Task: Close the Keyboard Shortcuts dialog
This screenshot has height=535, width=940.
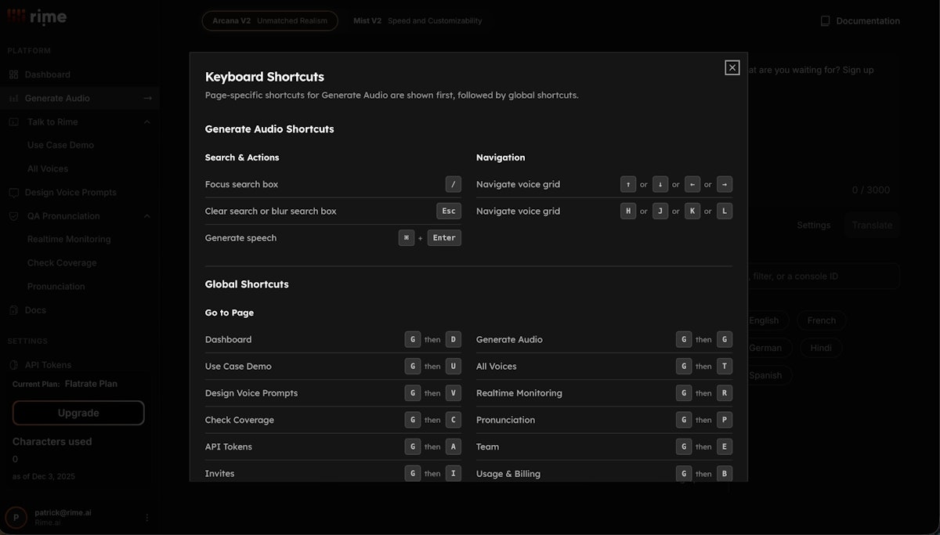Action: click(x=732, y=67)
